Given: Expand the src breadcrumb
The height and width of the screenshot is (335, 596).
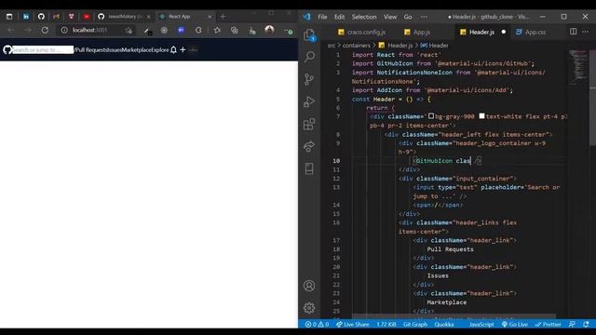Looking at the screenshot, I should pos(332,46).
